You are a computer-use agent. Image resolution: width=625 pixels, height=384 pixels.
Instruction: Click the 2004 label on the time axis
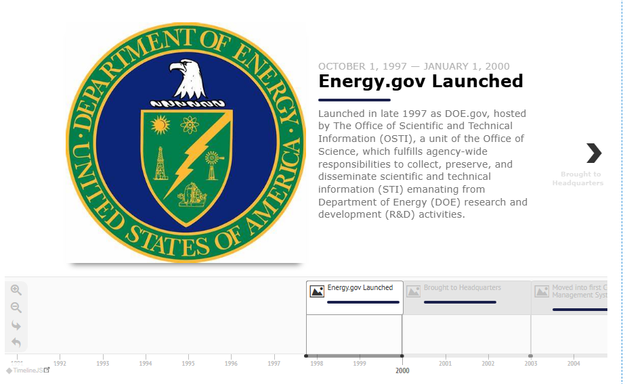[x=574, y=363]
